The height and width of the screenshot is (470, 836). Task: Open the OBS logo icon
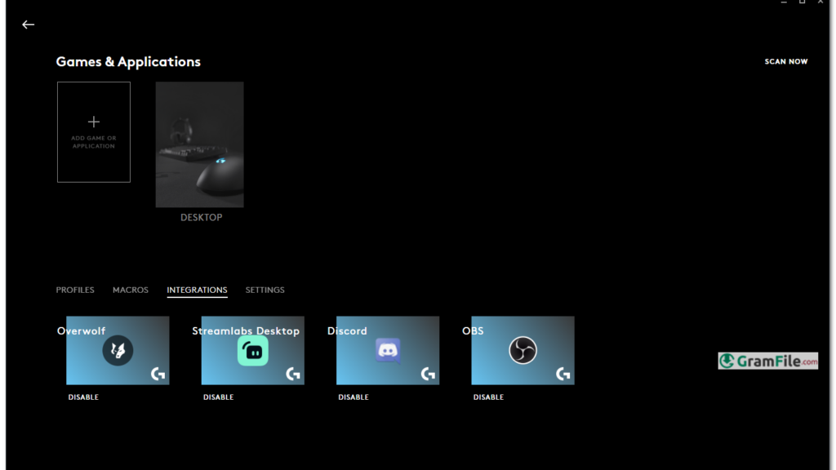522,351
